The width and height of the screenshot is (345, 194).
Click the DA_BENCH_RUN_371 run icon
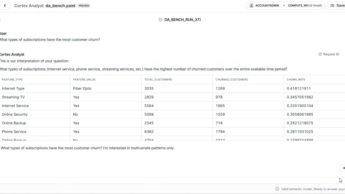coord(160,19)
